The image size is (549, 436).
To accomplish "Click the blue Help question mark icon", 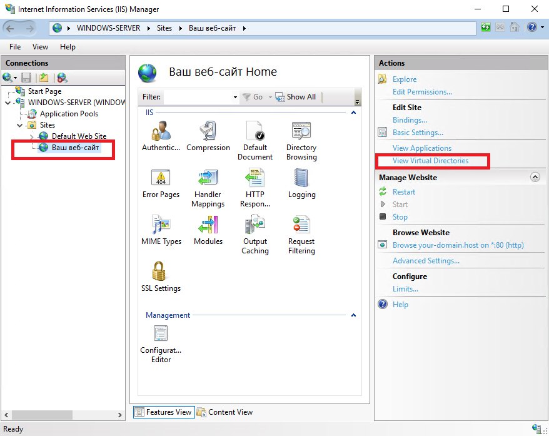I will [532, 28].
